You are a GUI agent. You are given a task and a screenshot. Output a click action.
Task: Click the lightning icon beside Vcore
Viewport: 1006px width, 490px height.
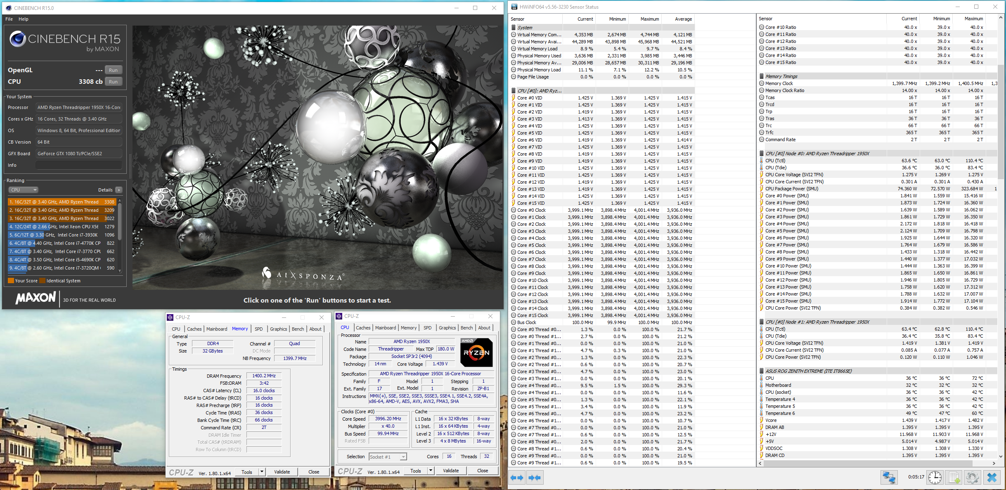[762, 420]
